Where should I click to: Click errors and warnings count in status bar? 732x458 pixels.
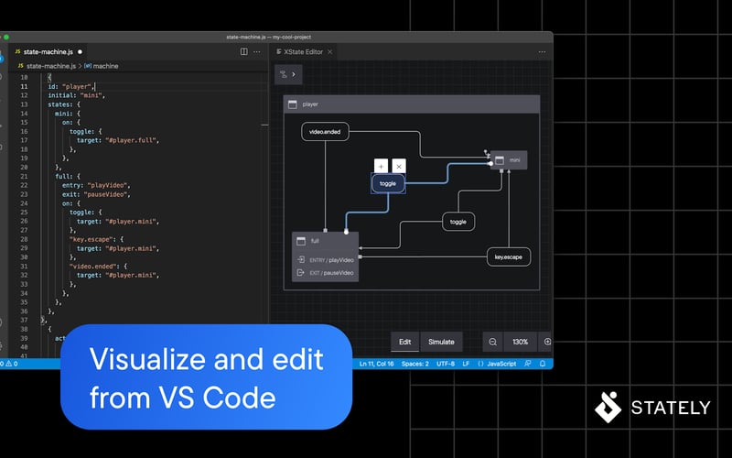[9, 364]
